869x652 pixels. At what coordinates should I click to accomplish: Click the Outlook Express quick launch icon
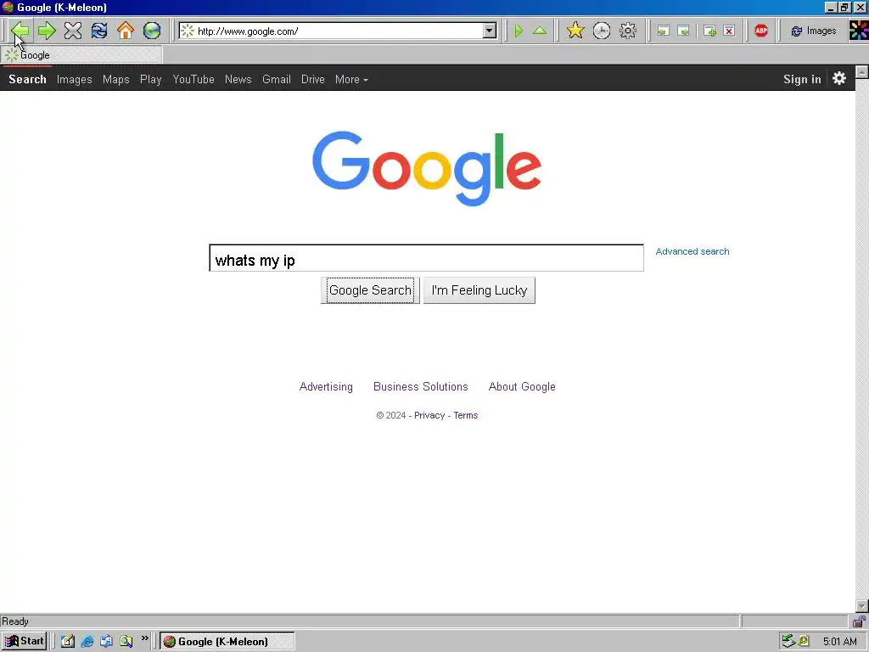click(106, 642)
